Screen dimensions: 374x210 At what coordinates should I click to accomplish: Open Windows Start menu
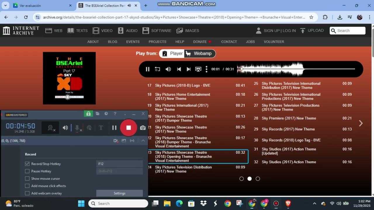[x=81, y=204]
